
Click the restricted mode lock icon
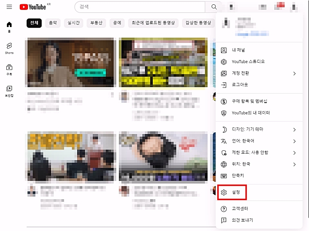pos(224,153)
